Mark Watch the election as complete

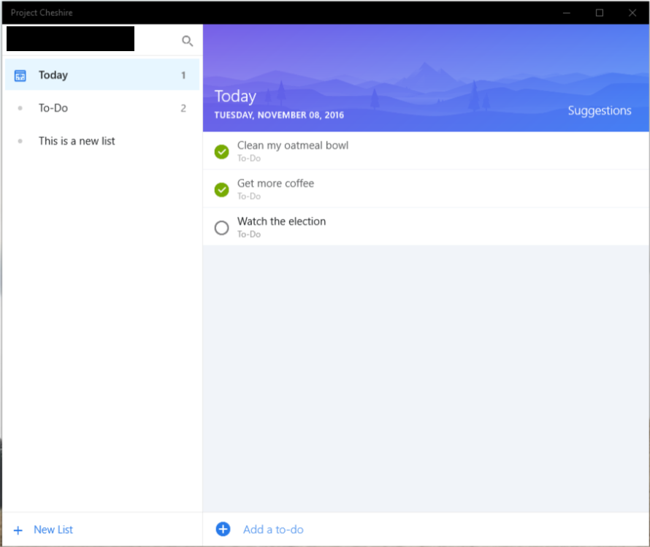222,228
